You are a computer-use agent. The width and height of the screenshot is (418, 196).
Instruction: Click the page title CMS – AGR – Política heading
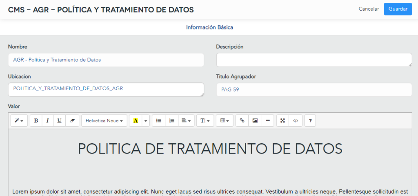click(x=101, y=10)
